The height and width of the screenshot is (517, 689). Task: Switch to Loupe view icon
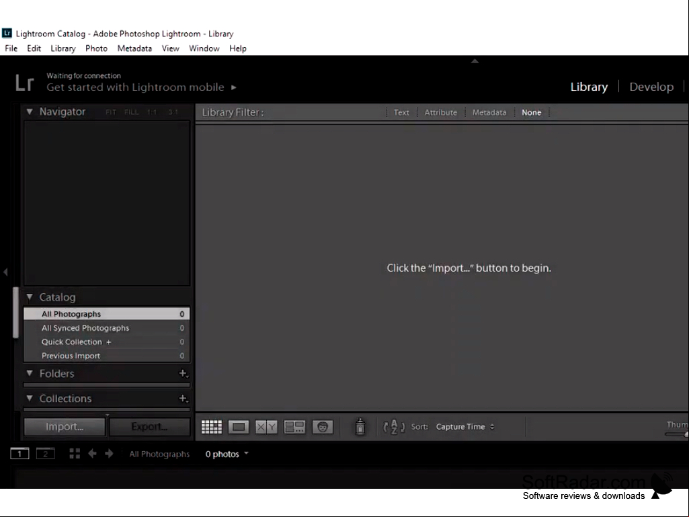[x=239, y=426]
